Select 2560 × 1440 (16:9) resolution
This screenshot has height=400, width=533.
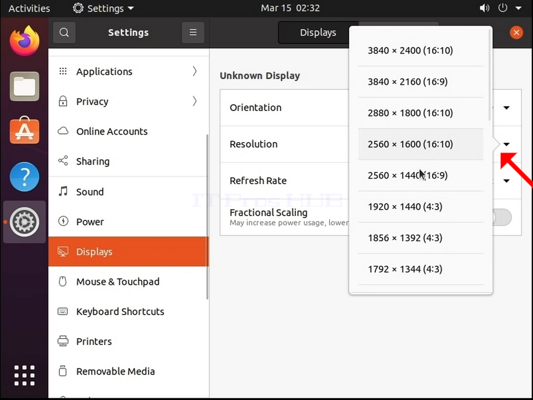pos(421,176)
